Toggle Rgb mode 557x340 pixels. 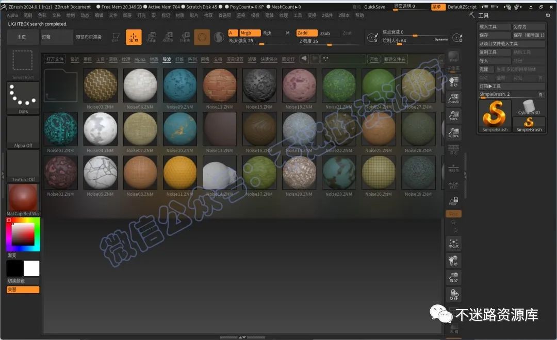pos(267,33)
